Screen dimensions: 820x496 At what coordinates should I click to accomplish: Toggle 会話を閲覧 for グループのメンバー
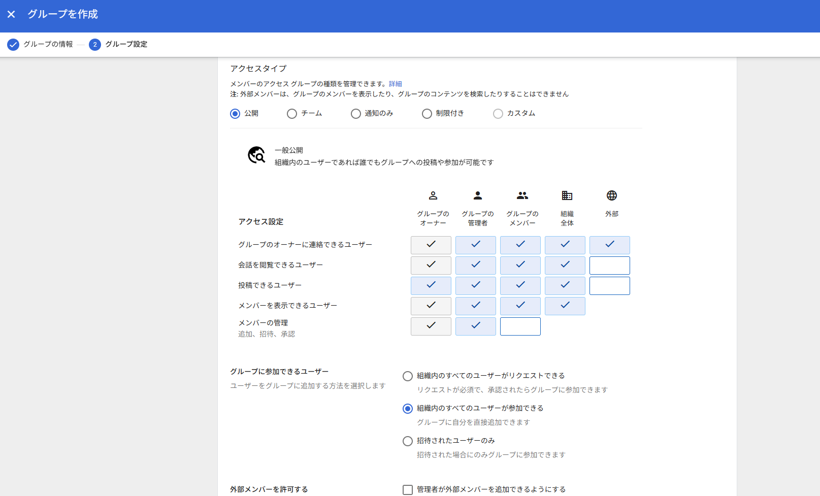coord(520,266)
